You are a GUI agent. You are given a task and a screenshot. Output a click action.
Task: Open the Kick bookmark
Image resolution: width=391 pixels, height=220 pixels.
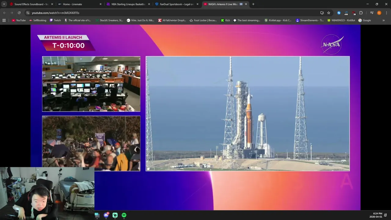point(225,20)
